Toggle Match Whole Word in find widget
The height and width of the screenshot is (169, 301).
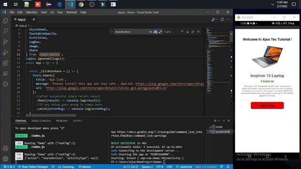click(x=156, y=32)
